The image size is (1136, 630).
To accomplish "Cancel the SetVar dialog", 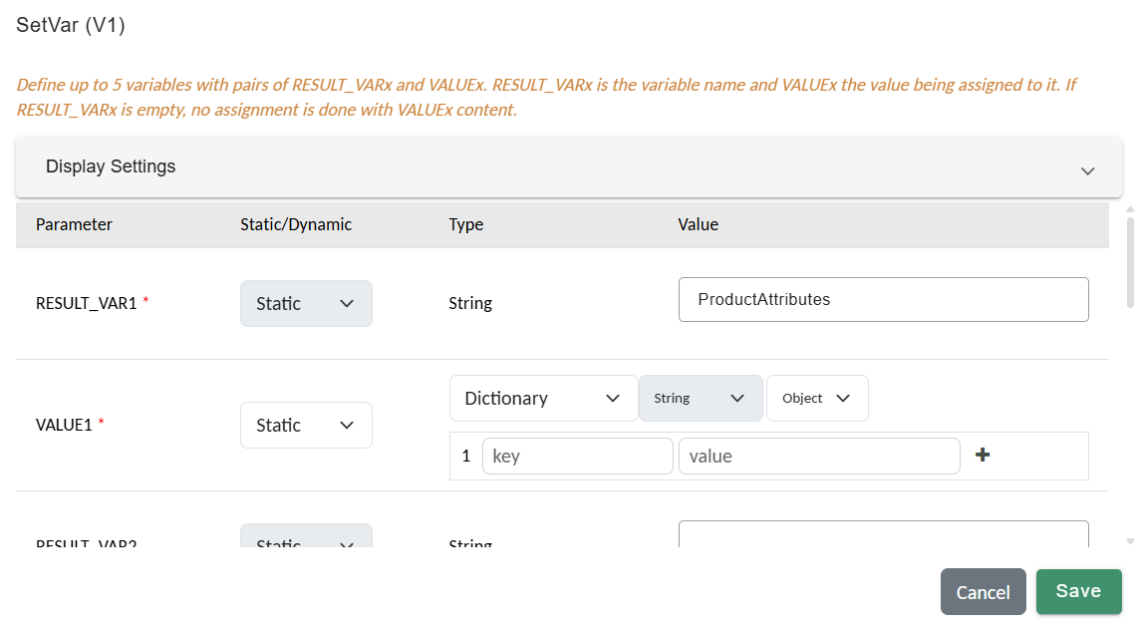I will [x=983, y=592].
